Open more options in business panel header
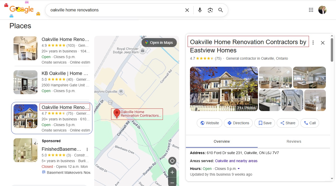The height and width of the screenshot is (186, 336). pos(313,43)
